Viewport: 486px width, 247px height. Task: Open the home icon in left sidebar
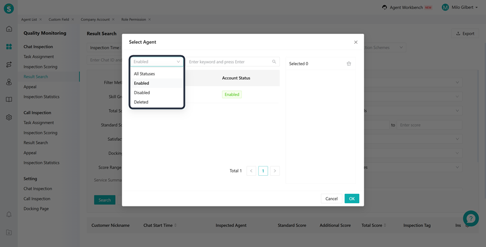click(x=9, y=29)
